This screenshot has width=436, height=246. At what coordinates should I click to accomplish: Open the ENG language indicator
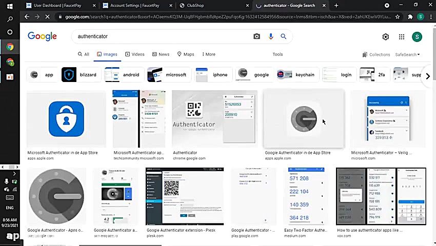10,208
